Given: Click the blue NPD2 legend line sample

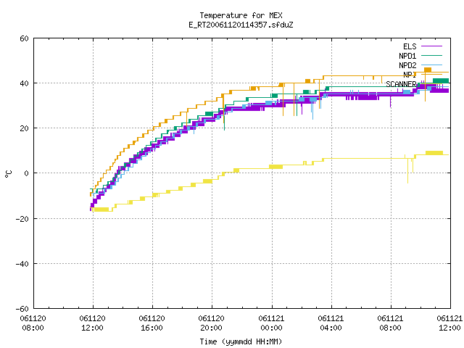Looking at the screenshot, I should point(431,65).
